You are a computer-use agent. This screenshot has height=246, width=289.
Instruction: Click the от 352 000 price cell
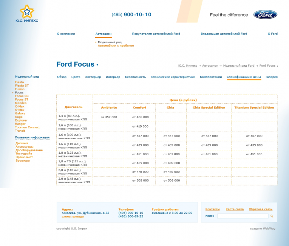click(x=109, y=117)
